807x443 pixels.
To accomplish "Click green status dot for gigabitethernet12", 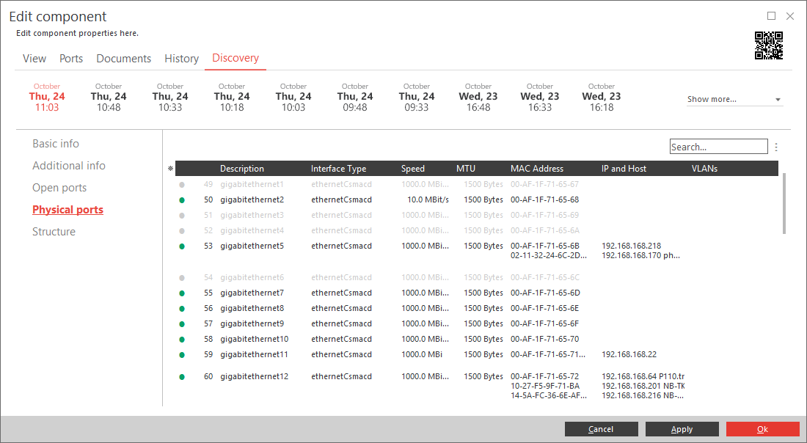I will [182, 377].
